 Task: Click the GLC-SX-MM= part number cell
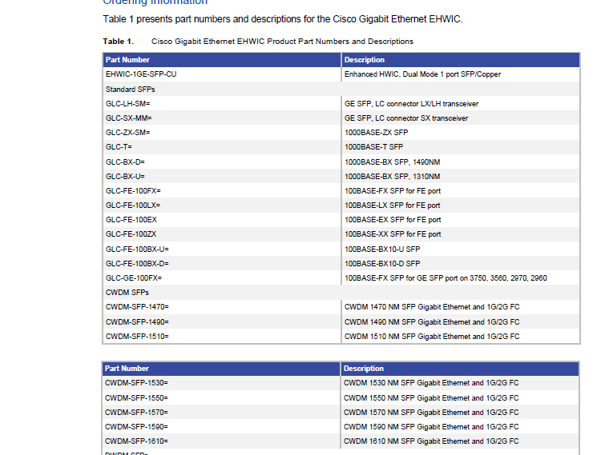pyautogui.click(x=128, y=118)
